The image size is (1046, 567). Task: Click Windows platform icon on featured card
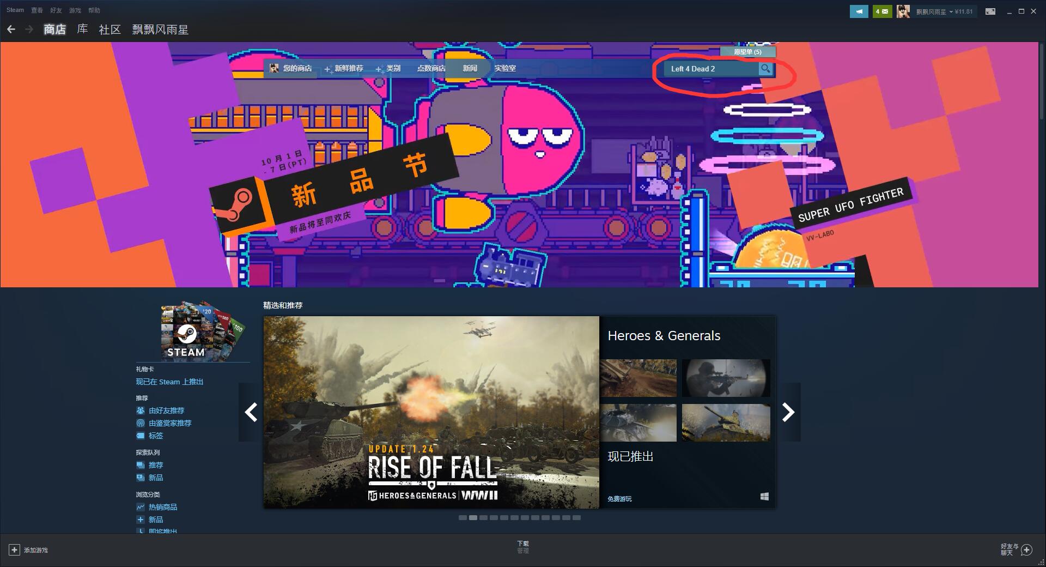click(x=764, y=497)
